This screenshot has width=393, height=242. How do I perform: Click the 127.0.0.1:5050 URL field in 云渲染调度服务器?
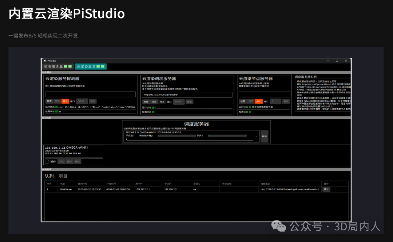pyautogui.click(x=187, y=94)
